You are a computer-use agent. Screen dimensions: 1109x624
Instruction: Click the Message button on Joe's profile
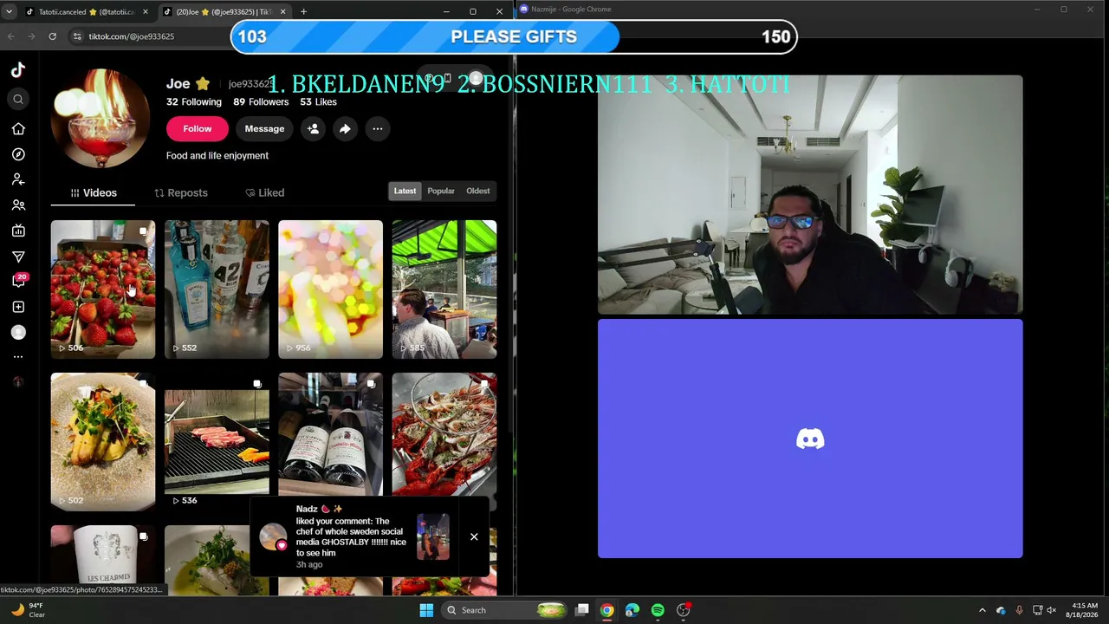click(x=264, y=129)
